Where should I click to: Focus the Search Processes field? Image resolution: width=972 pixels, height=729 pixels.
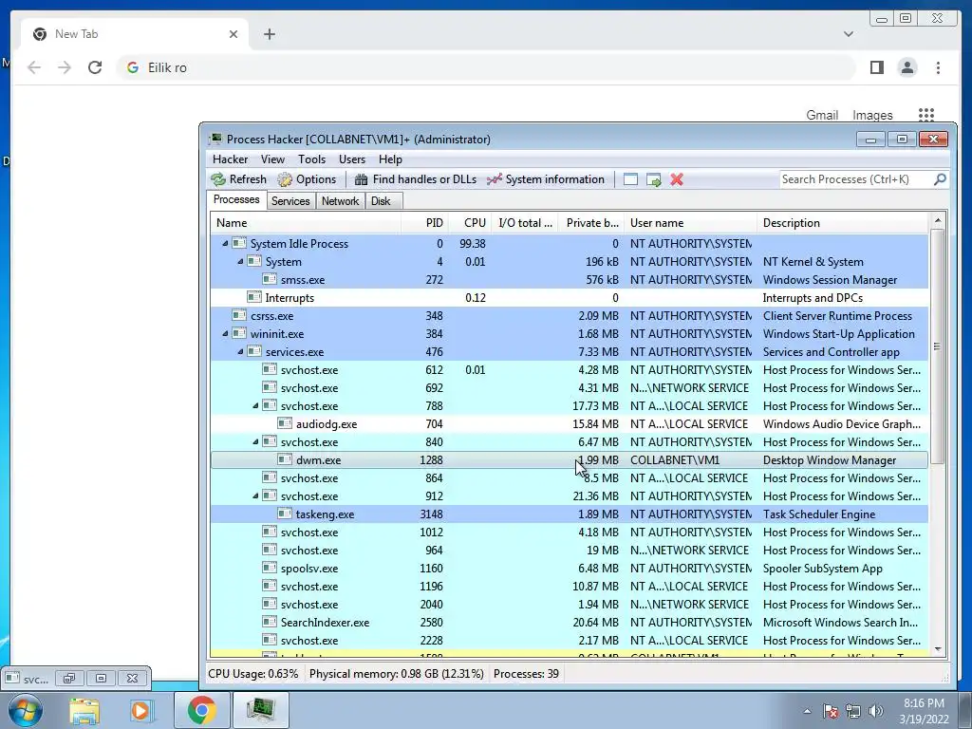(x=855, y=179)
